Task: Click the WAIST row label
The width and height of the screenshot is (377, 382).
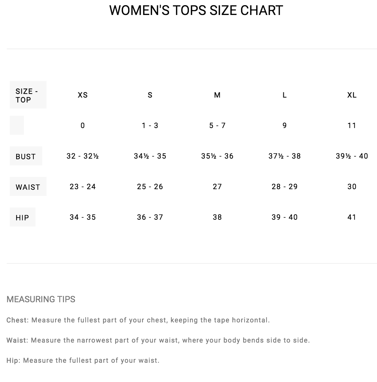Action: [28, 186]
